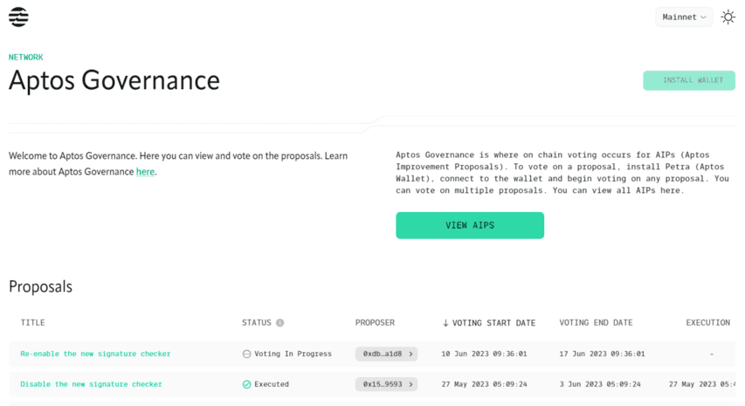Click the Voting End Date column header

pos(596,323)
